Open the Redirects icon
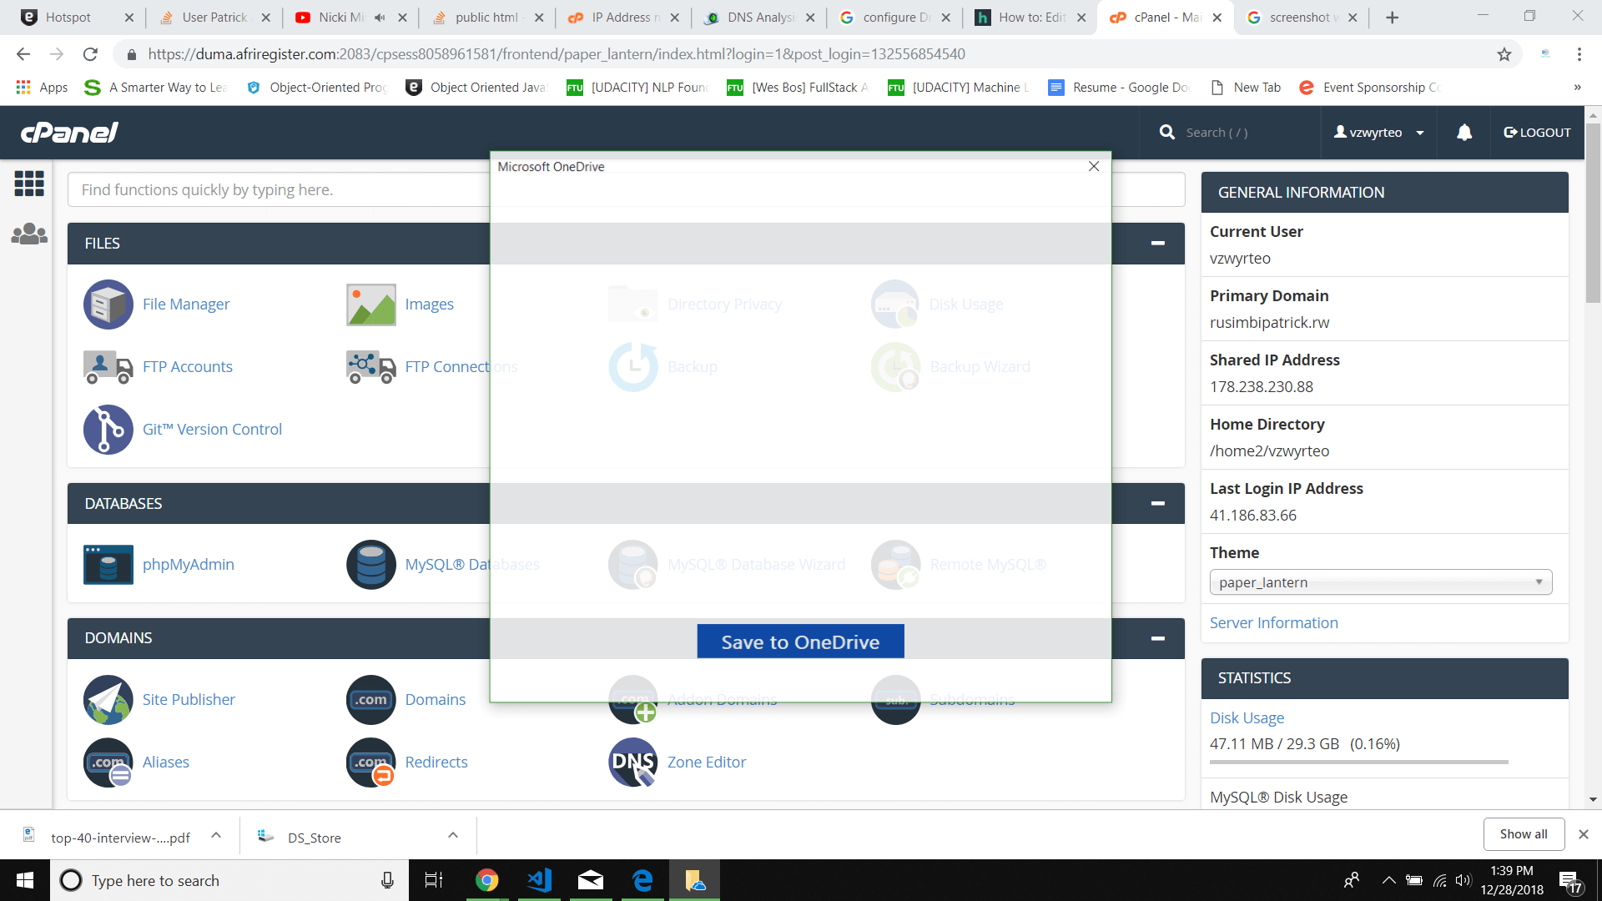Image resolution: width=1602 pixels, height=901 pixels. (x=371, y=763)
